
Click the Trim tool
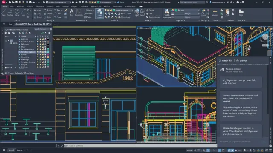[57, 10]
